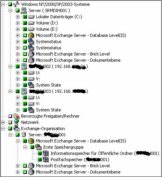
Task: Collapse the Erste Speichergruppe node
Action: click(x=25, y=147)
